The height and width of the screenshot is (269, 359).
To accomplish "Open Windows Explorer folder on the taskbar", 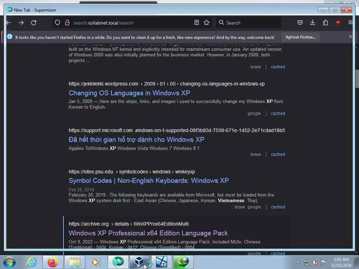I will [x=75, y=262].
